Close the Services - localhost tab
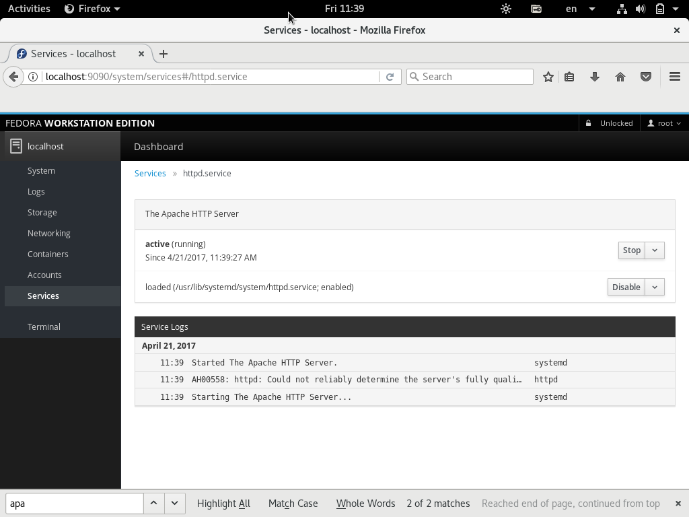 141,54
